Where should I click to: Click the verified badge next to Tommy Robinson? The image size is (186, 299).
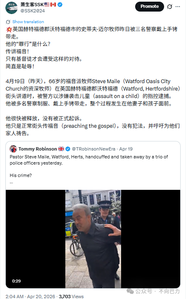coord(68,149)
